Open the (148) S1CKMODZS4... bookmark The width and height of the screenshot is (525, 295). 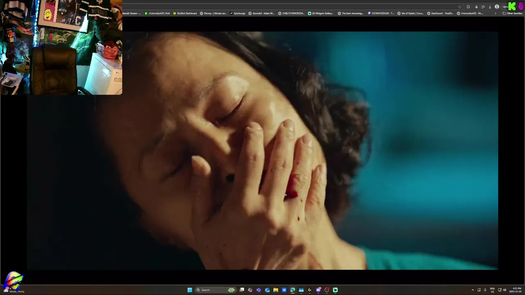[291, 13]
